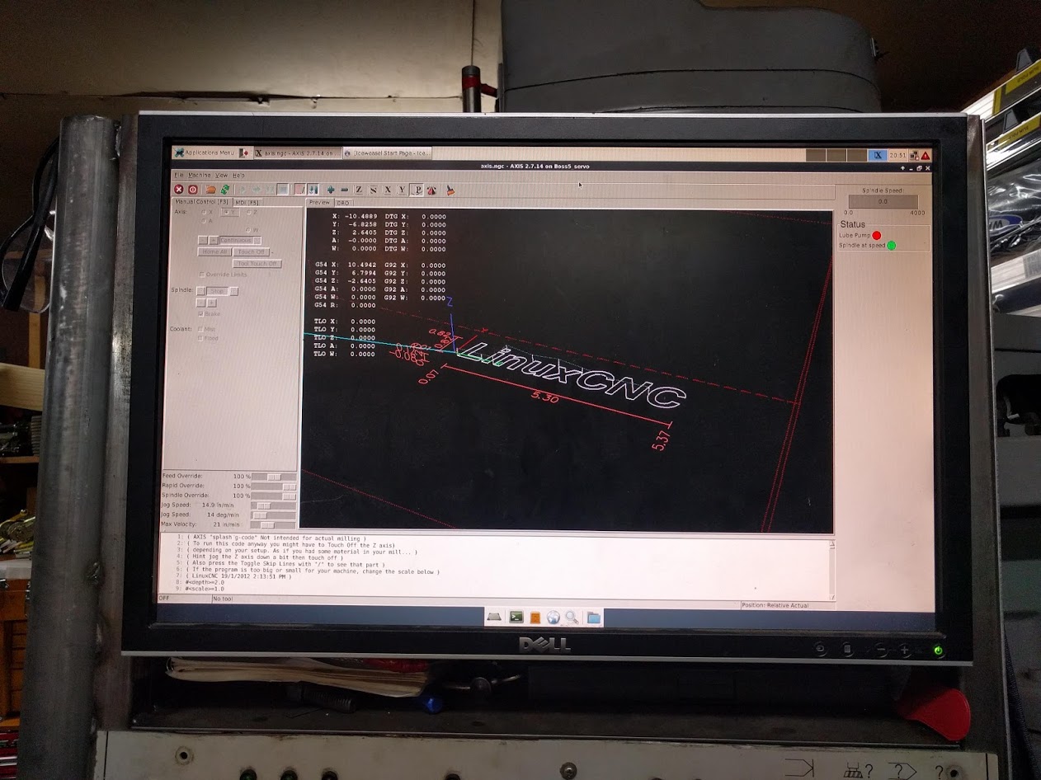Zoom in with the blue plus icon
The height and width of the screenshot is (780, 1041).
331,190
